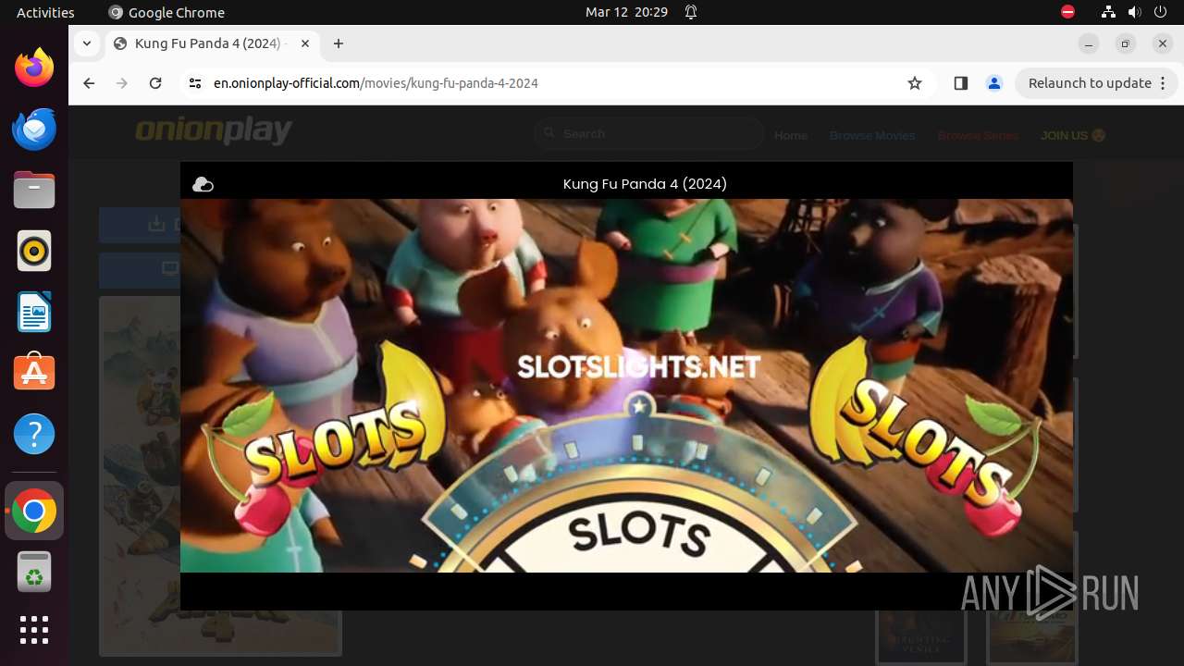Screen dimensions: 1184x666
Task: Close the Kung Fu Panda 4 tab
Action: tap(305, 43)
